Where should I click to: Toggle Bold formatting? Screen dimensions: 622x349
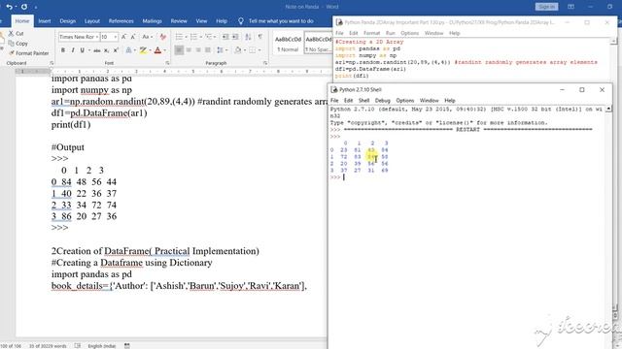click(62, 50)
